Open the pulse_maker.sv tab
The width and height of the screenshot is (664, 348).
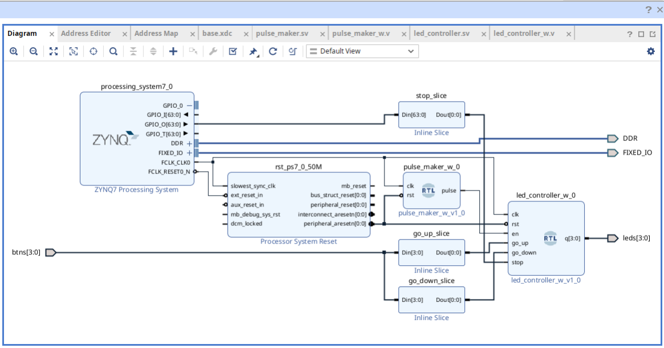[283, 34]
